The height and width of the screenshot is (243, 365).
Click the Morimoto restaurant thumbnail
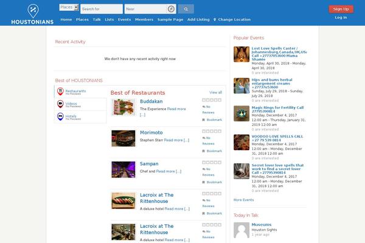pos(123,139)
